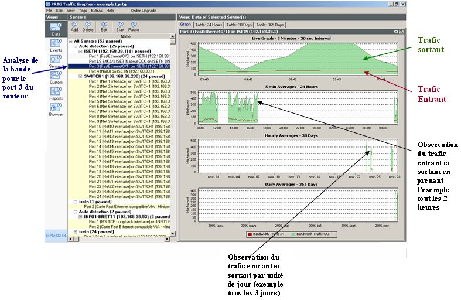Click Order Upgrade in the menu bar

pos(144,11)
